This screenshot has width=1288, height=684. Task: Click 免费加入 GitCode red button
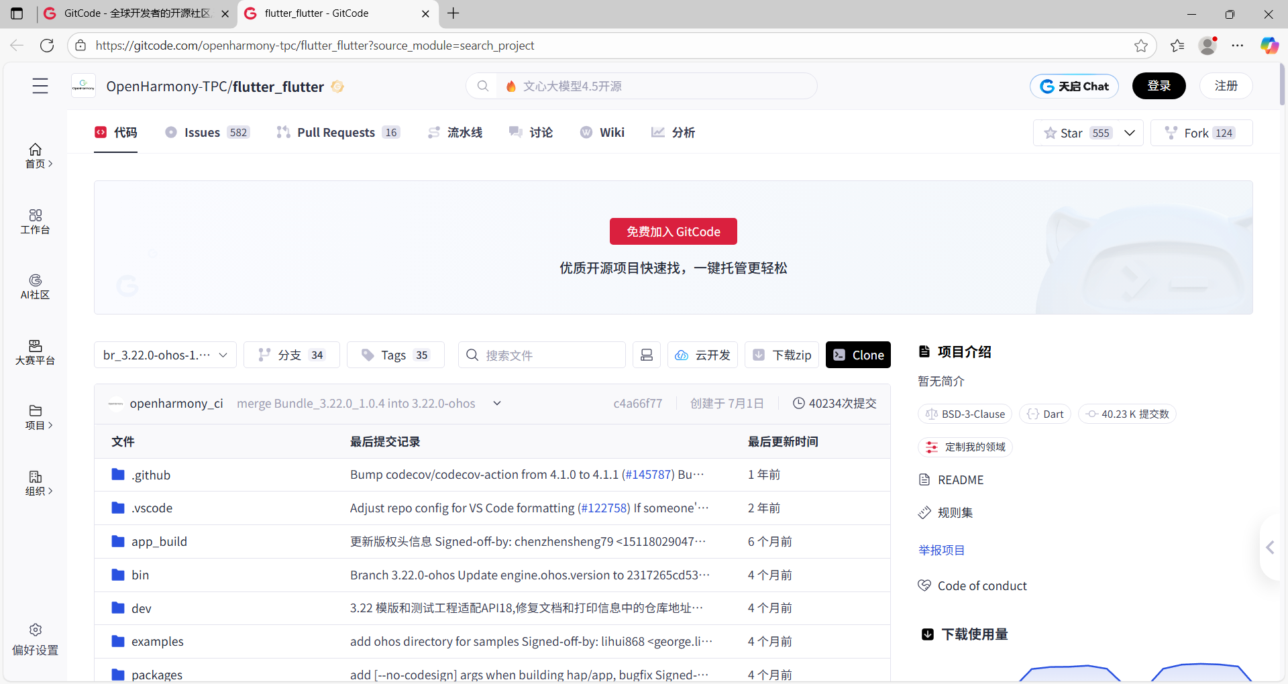(673, 231)
